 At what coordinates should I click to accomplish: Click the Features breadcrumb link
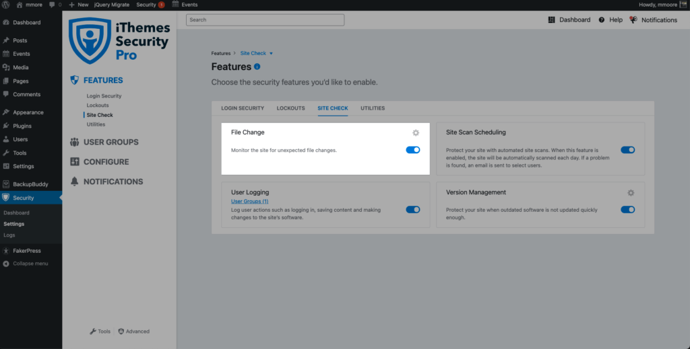(x=221, y=53)
